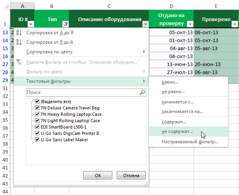Select column D header
The height and width of the screenshot is (195, 239).
coord(171,6)
